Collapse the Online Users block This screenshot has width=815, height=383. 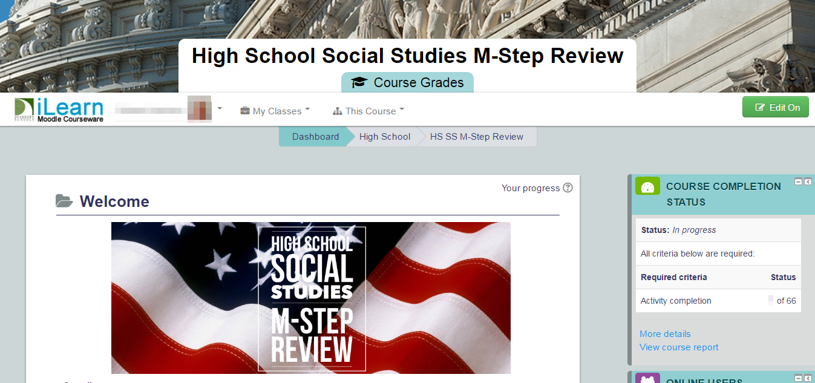click(x=798, y=378)
